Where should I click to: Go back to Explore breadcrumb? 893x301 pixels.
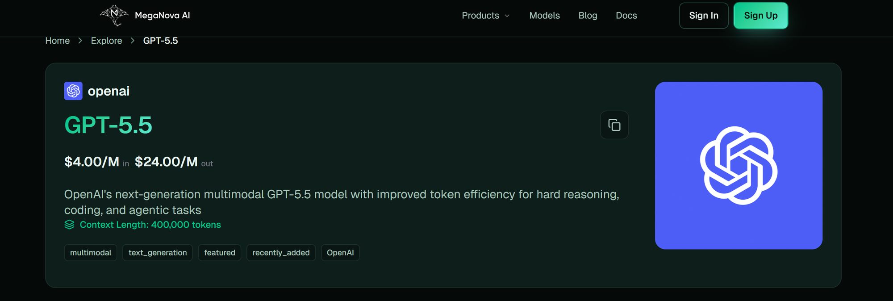106,41
